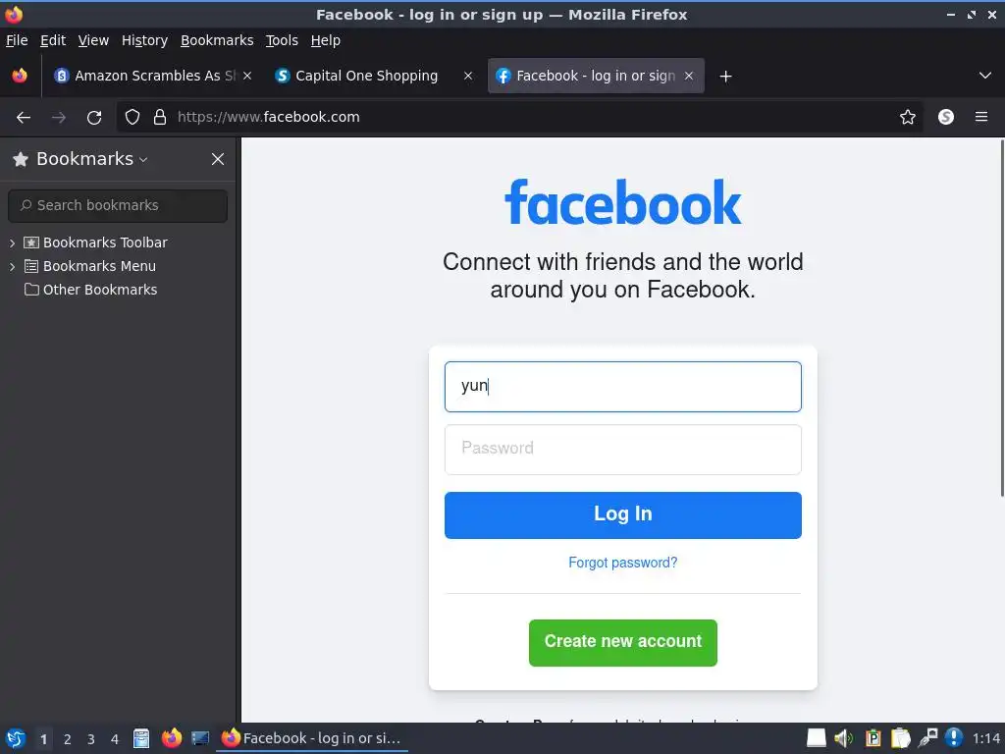Close the Capital One Shopping tab
Viewport: 1005px width, 754px height.
pos(468,76)
